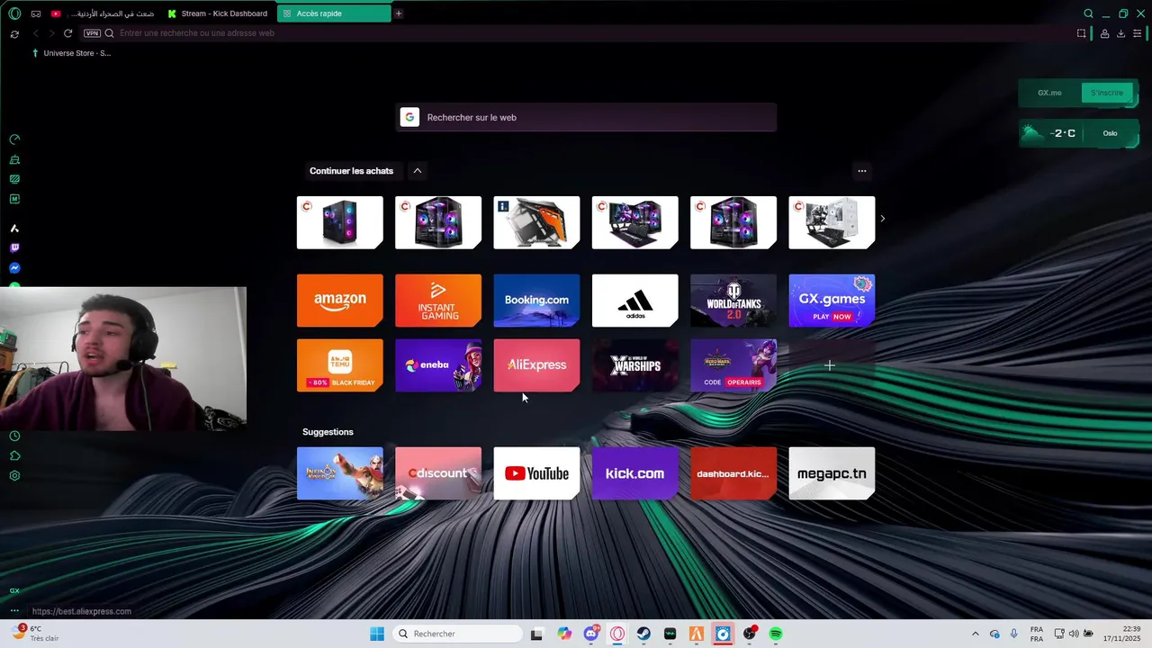Open Steam from the taskbar
This screenshot has width=1152, height=648.
(x=643, y=634)
